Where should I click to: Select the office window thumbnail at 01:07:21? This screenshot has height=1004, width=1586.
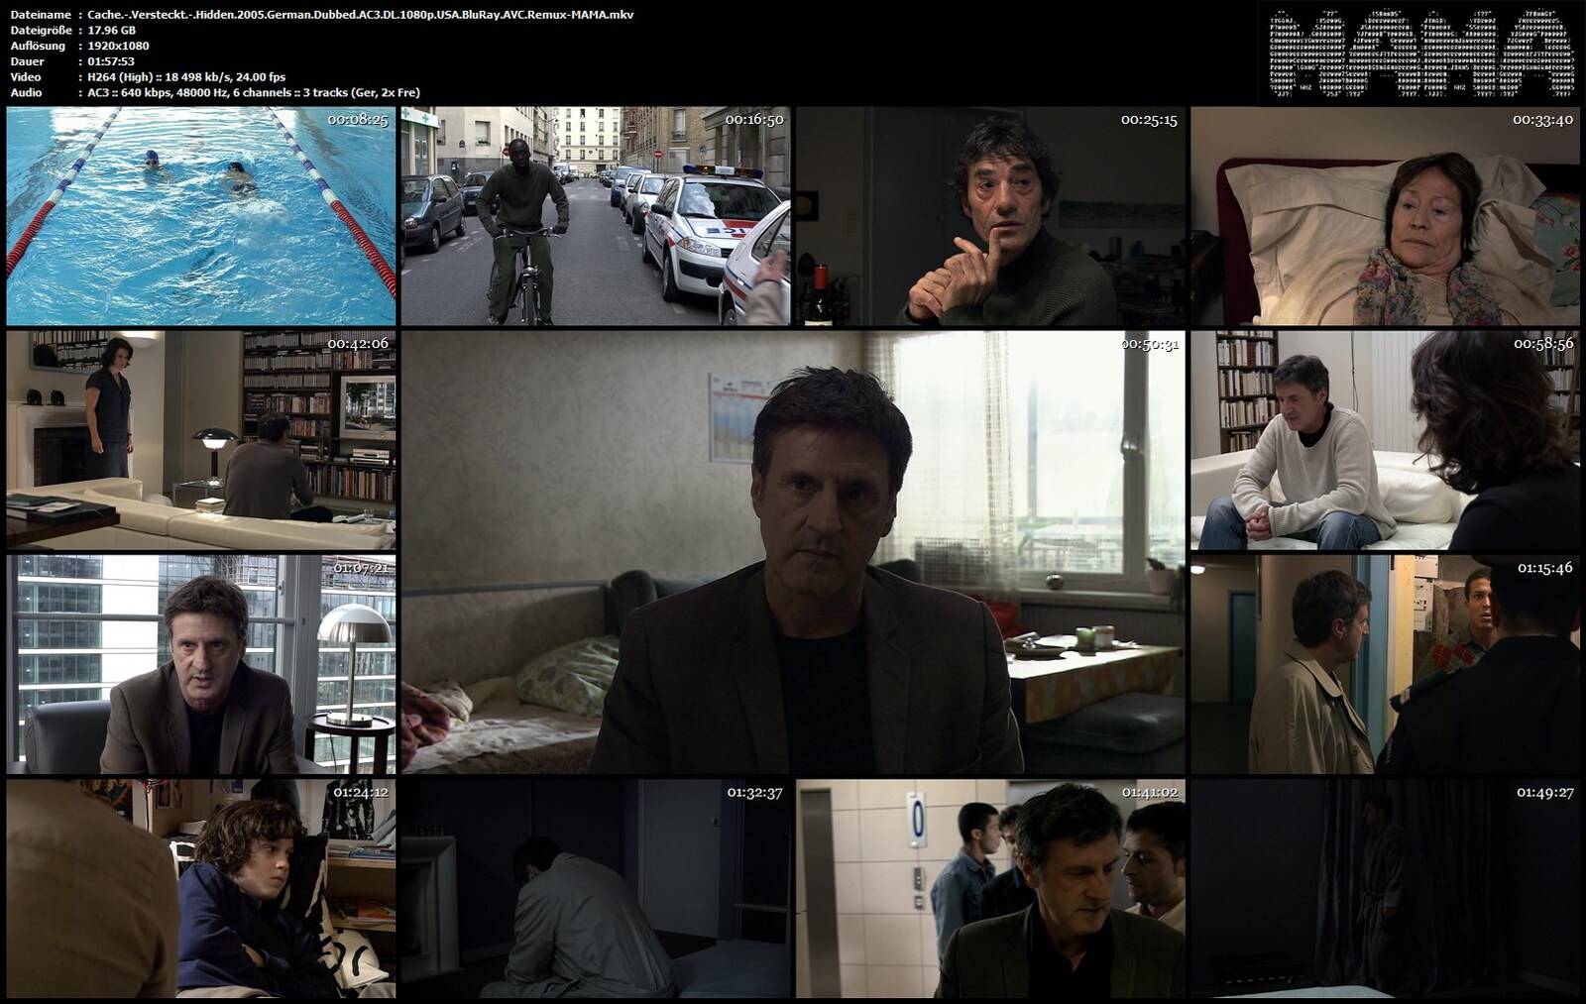tap(201, 664)
